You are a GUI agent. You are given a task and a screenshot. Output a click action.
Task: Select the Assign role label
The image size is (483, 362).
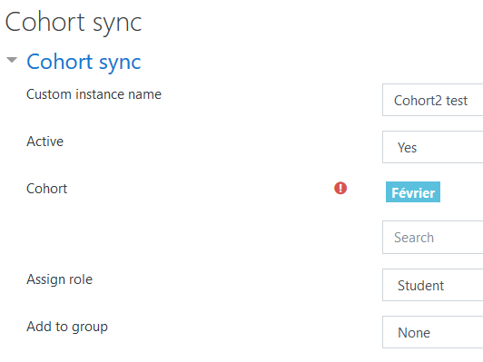(x=59, y=279)
